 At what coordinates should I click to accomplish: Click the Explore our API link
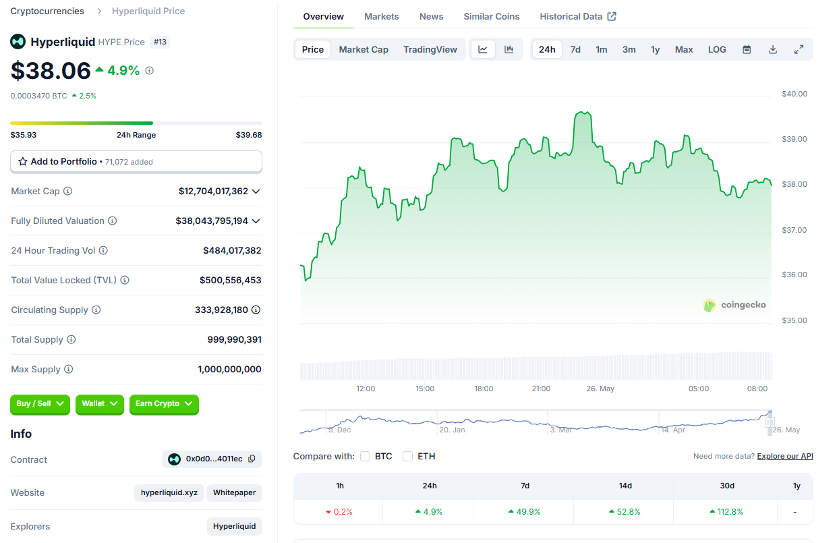click(x=785, y=457)
